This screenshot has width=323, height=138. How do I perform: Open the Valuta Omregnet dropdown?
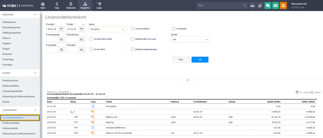pos(107,29)
